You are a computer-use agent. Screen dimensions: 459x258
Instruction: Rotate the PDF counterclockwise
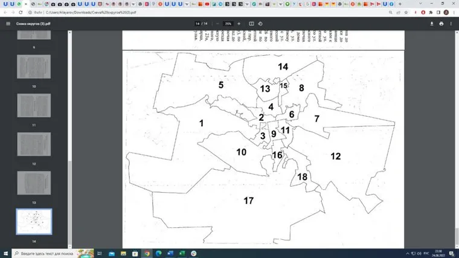tap(260, 24)
